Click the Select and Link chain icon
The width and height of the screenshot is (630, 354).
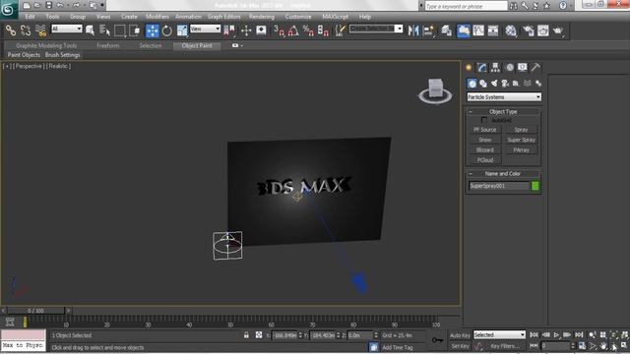(x=11, y=30)
